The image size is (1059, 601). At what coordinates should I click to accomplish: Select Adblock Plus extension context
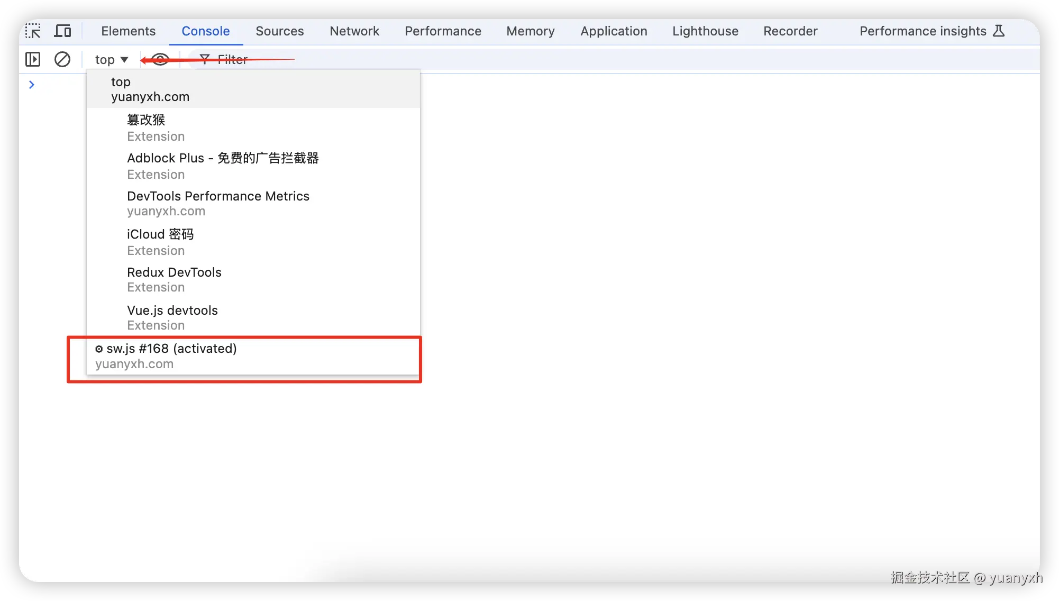(222, 165)
